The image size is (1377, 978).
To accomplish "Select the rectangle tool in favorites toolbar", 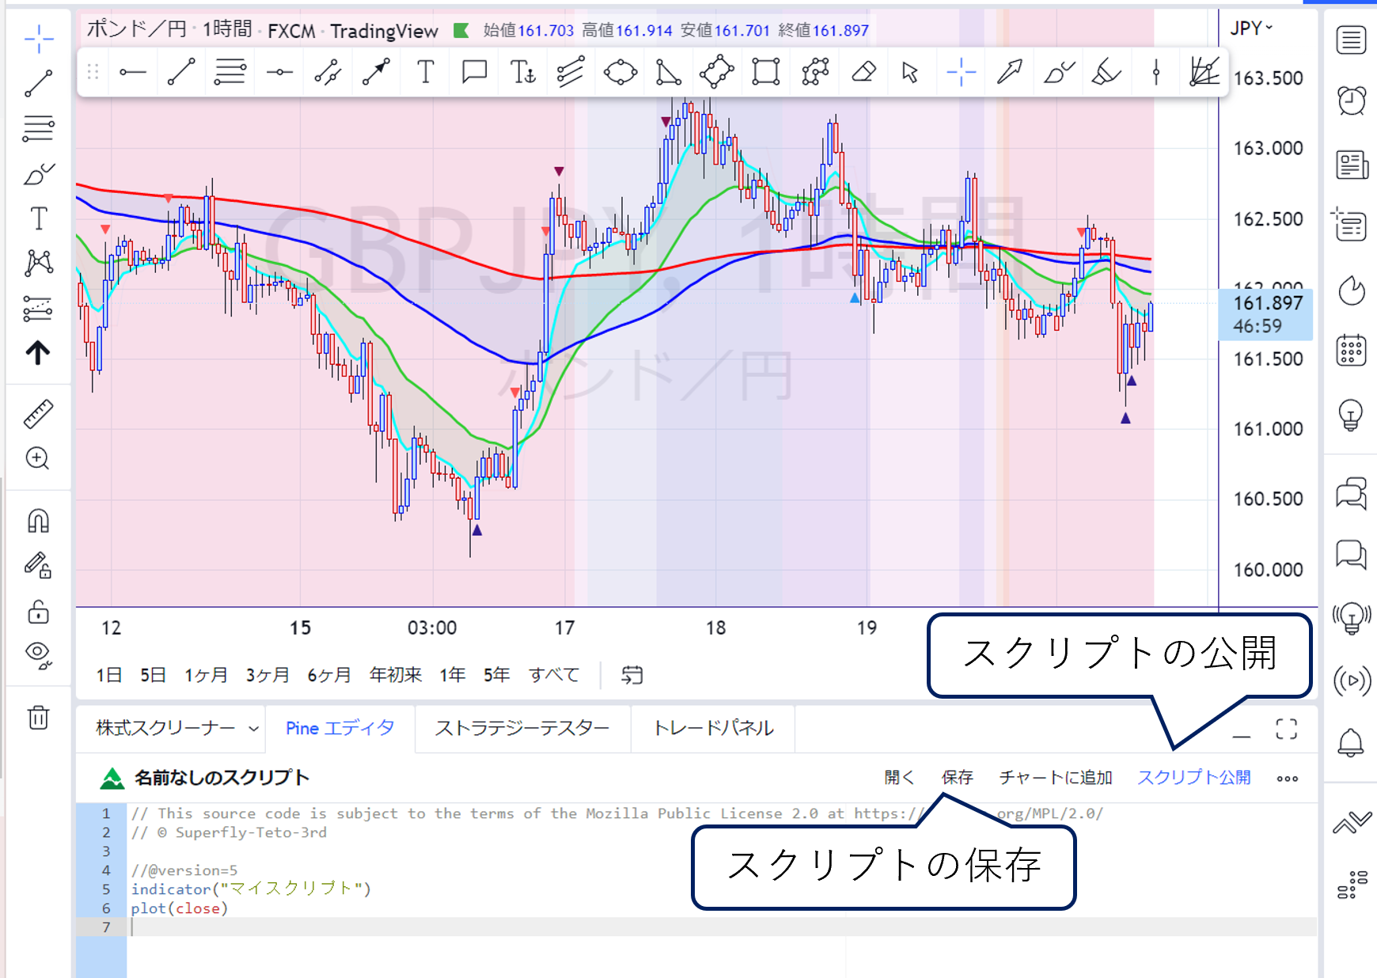I will pyautogui.click(x=765, y=73).
